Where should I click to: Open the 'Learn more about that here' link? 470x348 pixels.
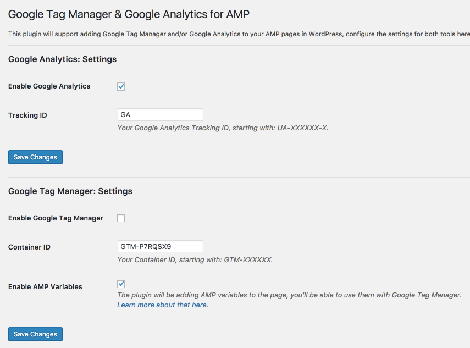pos(162,305)
